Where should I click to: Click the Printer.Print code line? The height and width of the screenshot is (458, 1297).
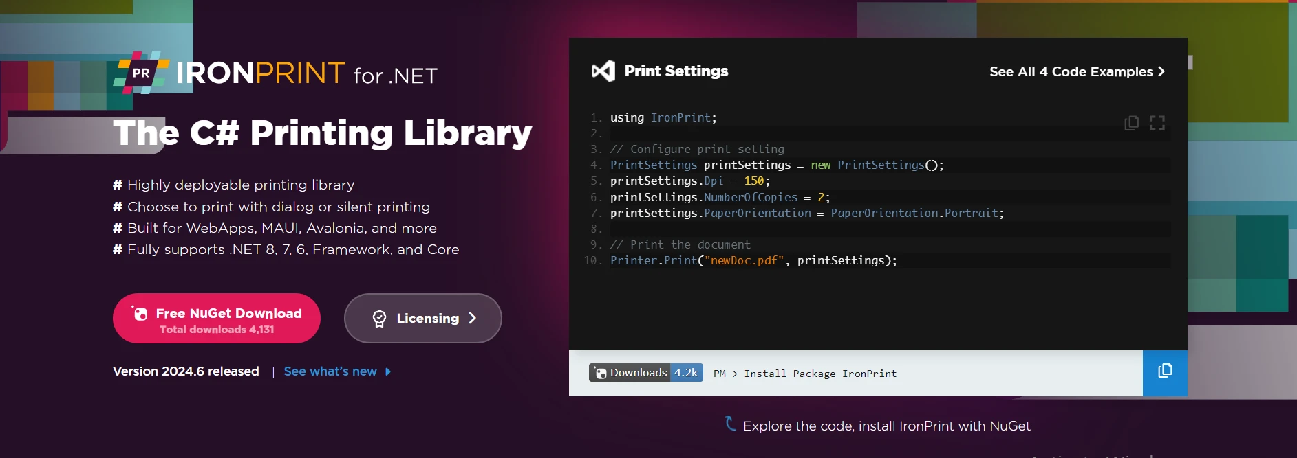tap(753, 261)
